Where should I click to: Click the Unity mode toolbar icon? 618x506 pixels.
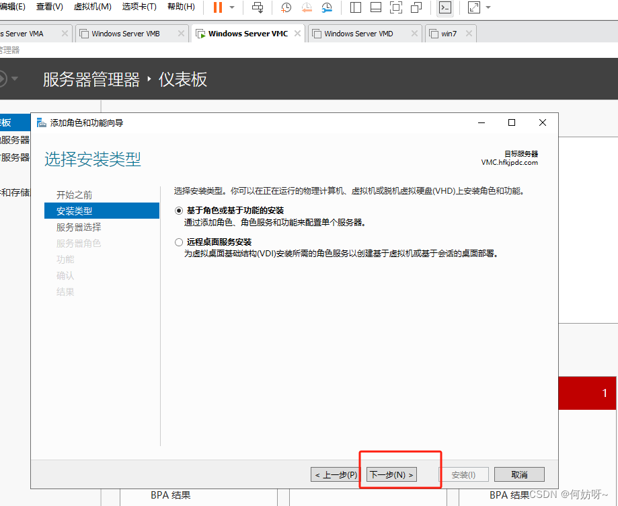coord(416,7)
